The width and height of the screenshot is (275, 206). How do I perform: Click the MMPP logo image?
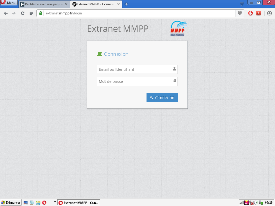tap(178, 28)
